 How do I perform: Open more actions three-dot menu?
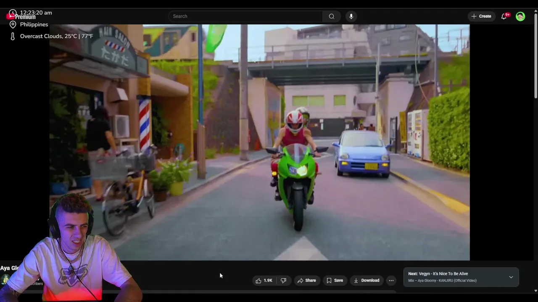(391, 281)
